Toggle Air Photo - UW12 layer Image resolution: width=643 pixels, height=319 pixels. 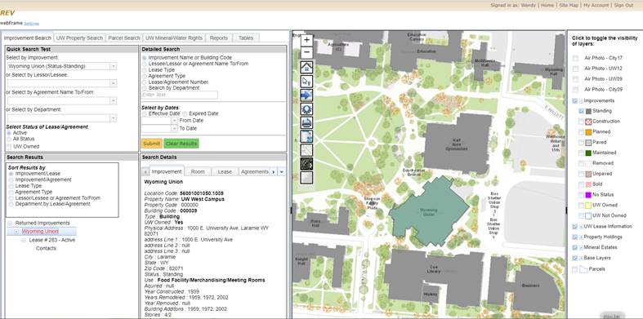(575, 69)
